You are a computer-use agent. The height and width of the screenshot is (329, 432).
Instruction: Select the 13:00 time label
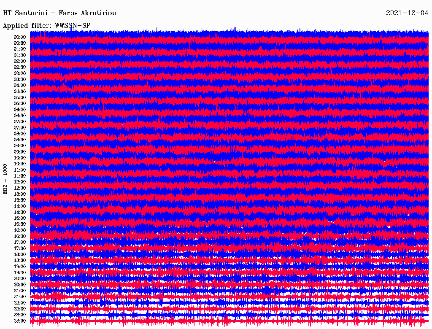tap(19, 194)
